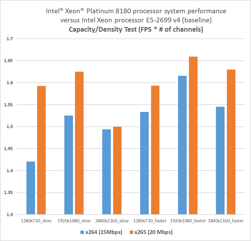
Task: Select the orange x265 bar for 3840x2160_slow
Action: pos(117,171)
